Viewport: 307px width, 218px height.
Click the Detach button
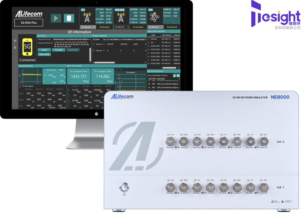(x=44, y=50)
